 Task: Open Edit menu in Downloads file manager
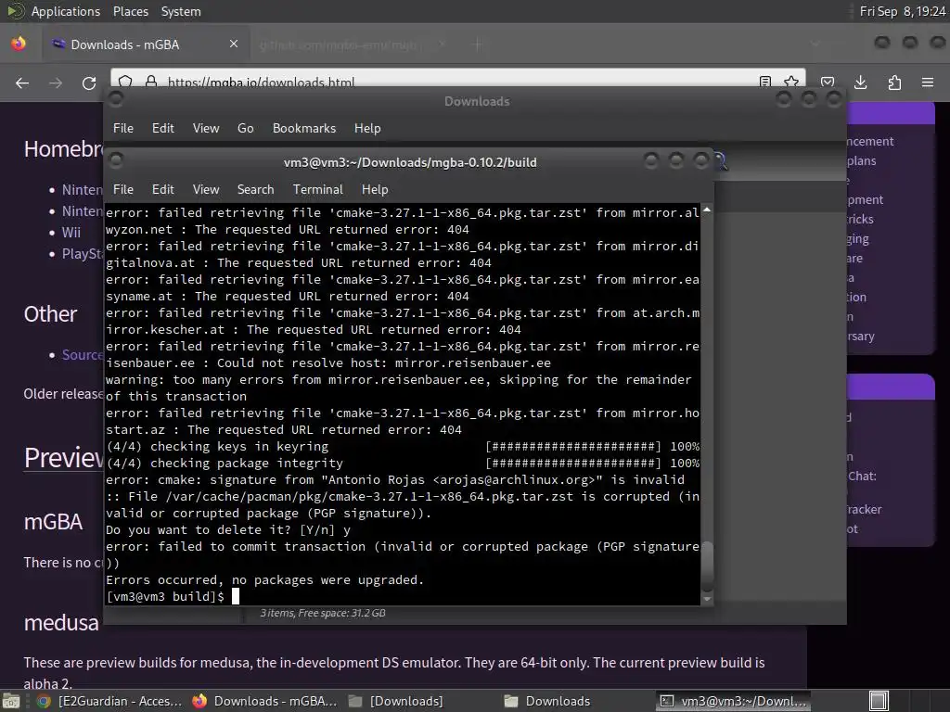coord(163,128)
